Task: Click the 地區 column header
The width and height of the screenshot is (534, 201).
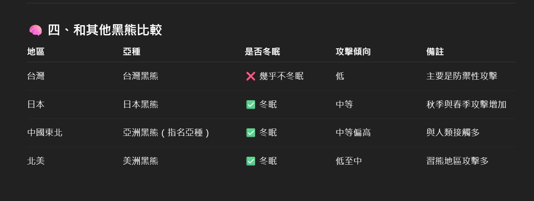Action: [36, 52]
